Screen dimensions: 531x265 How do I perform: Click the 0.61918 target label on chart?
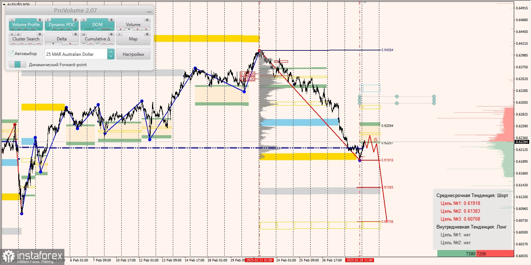point(387,160)
